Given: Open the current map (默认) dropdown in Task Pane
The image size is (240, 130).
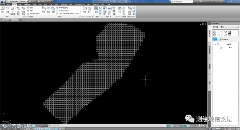Looking at the screenshot, I should 229,27.
